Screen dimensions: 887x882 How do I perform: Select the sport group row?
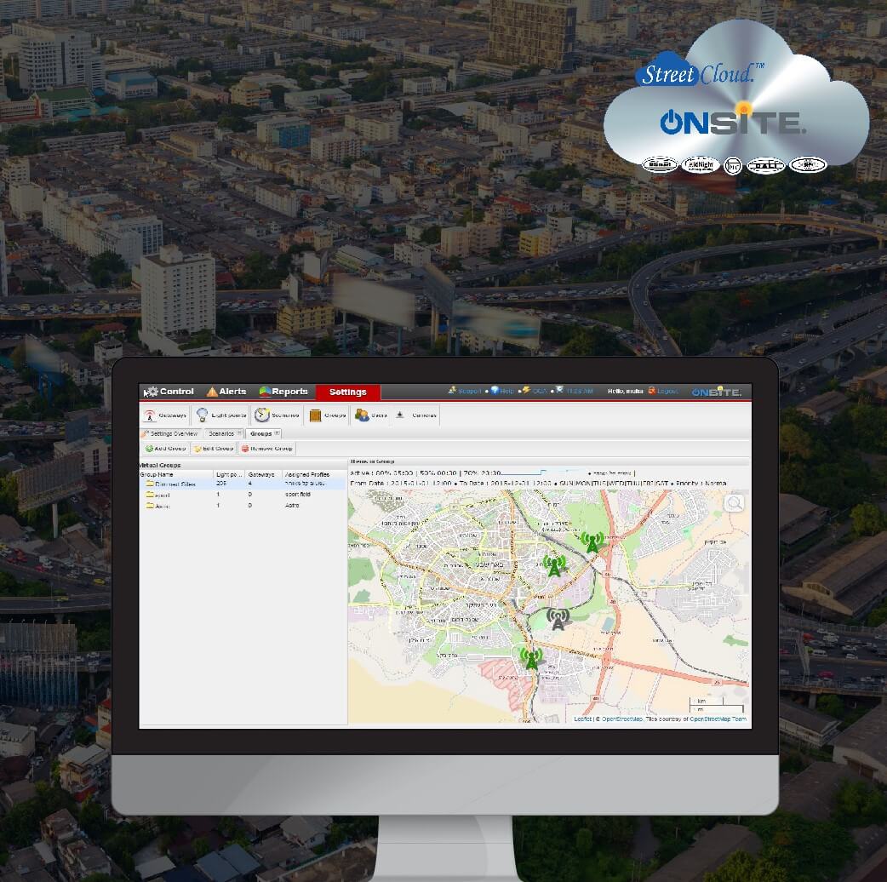(243, 495)
